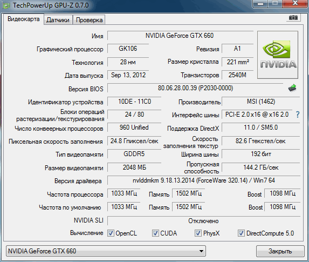Click the Закрыть button
The height and width of the screenshot is (262, 309).
280,251
